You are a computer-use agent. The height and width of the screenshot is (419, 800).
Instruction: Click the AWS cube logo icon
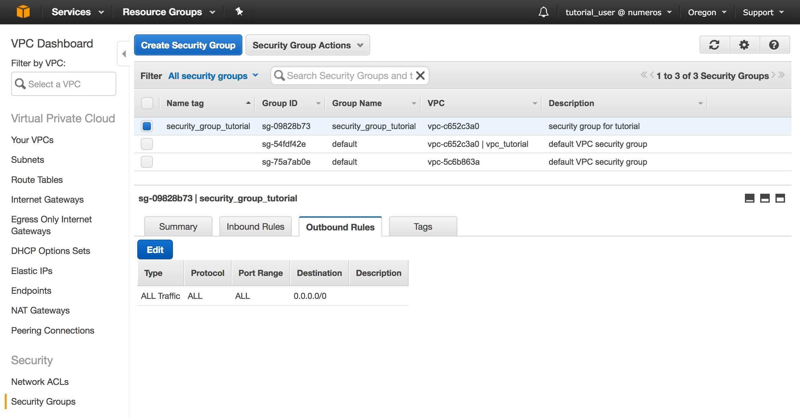click(x=23, y=12)
